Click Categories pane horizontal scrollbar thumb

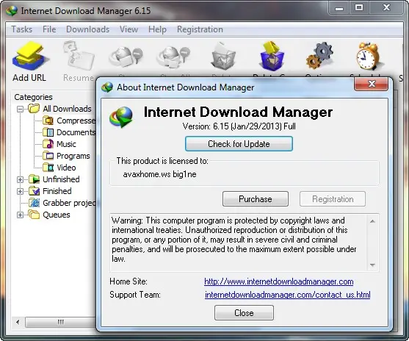pyautogui.click(x=61, y=322)
